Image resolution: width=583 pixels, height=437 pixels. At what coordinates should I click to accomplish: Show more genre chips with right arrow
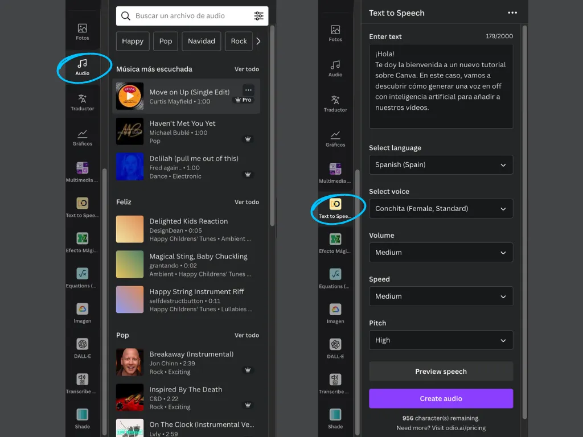(x=258, y=41)
